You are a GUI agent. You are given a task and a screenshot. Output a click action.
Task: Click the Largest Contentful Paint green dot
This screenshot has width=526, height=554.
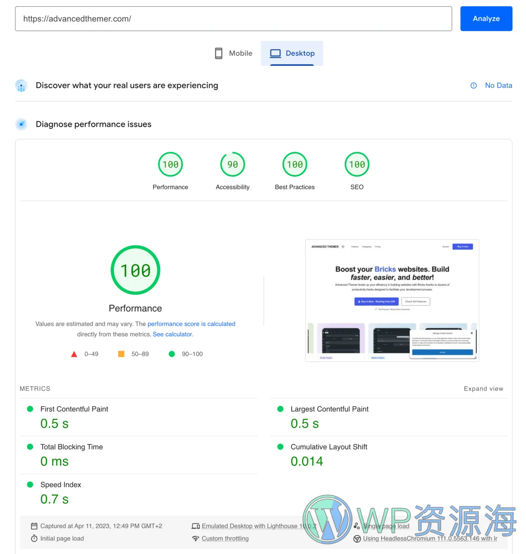click(x=281, y=409)
